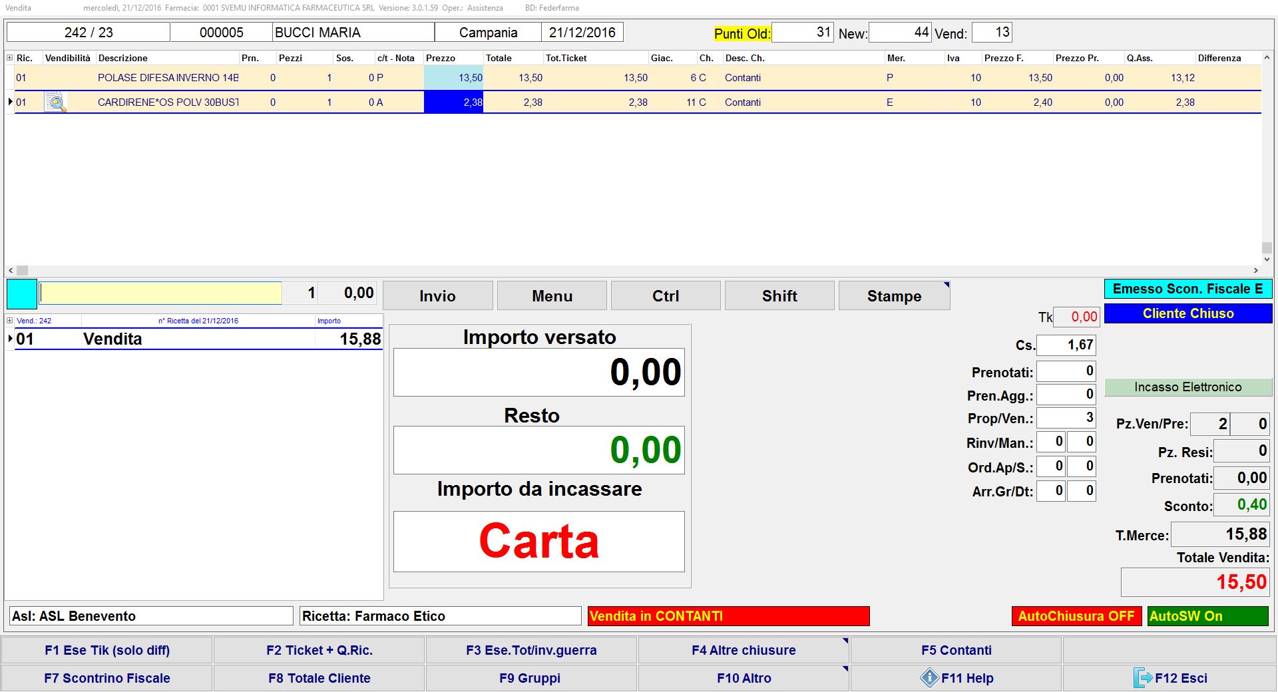The height and width of the screenshot is (692, 1278).
Task: Toggle the Vendita in CONTANTI mode
Action: pyautogui.click(x=728, y=616)
